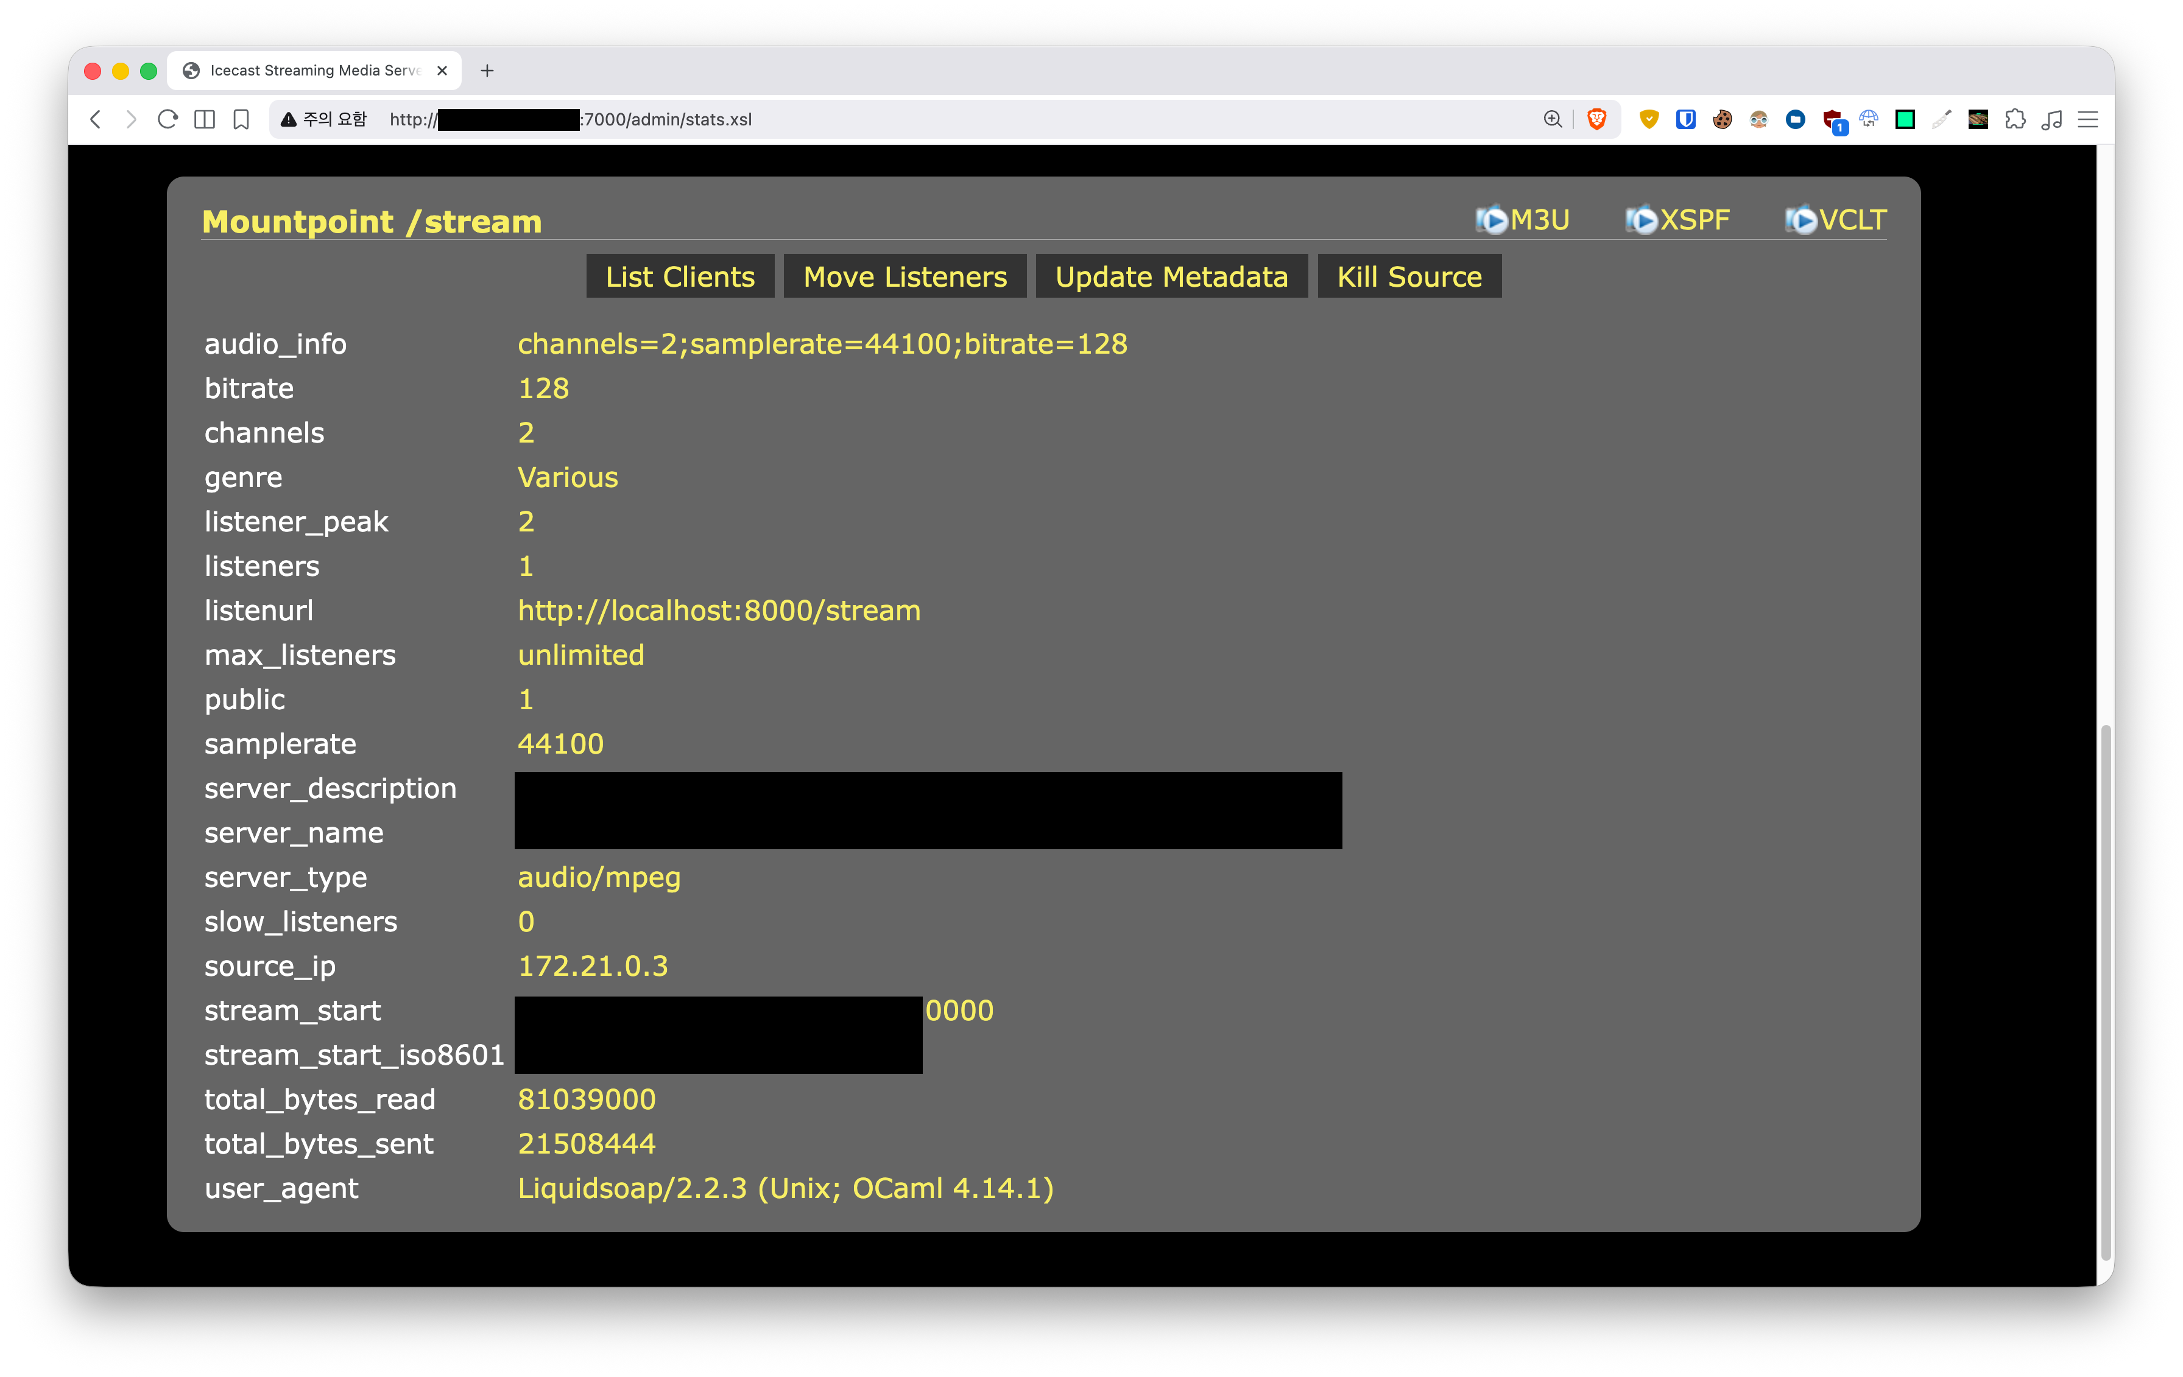Click the page reload button

click(x=167, y=119)
